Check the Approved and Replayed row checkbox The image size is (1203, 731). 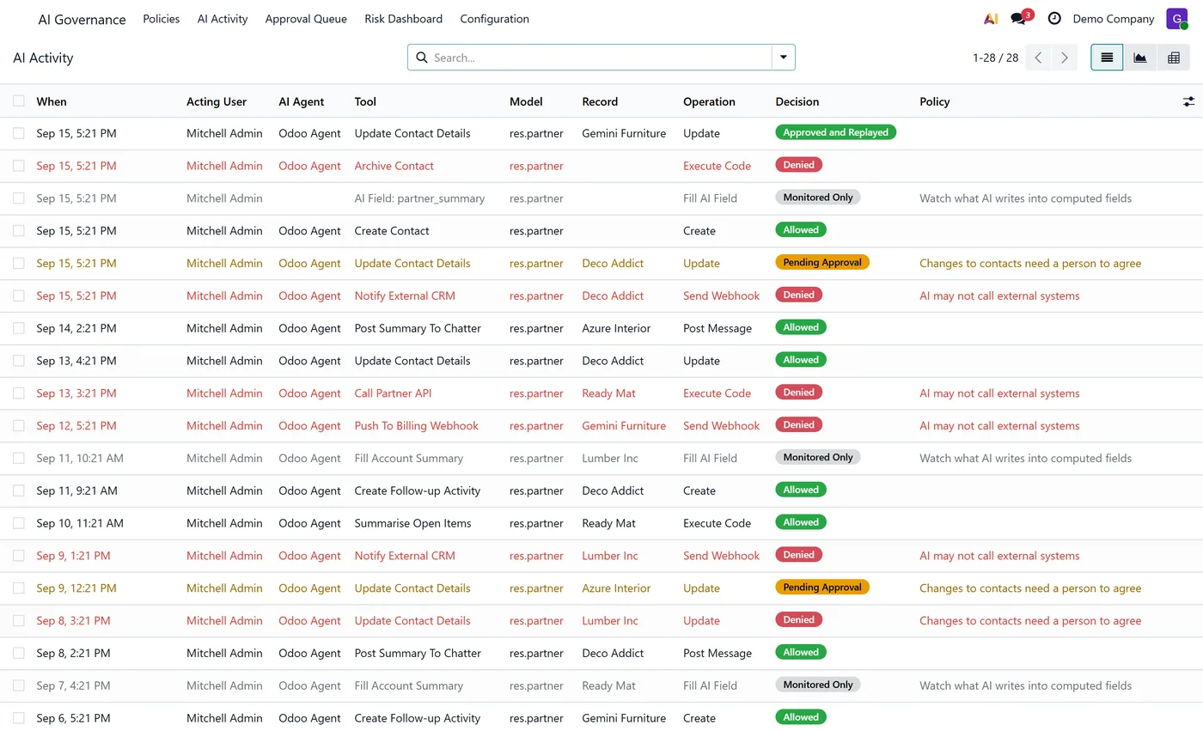19,133
